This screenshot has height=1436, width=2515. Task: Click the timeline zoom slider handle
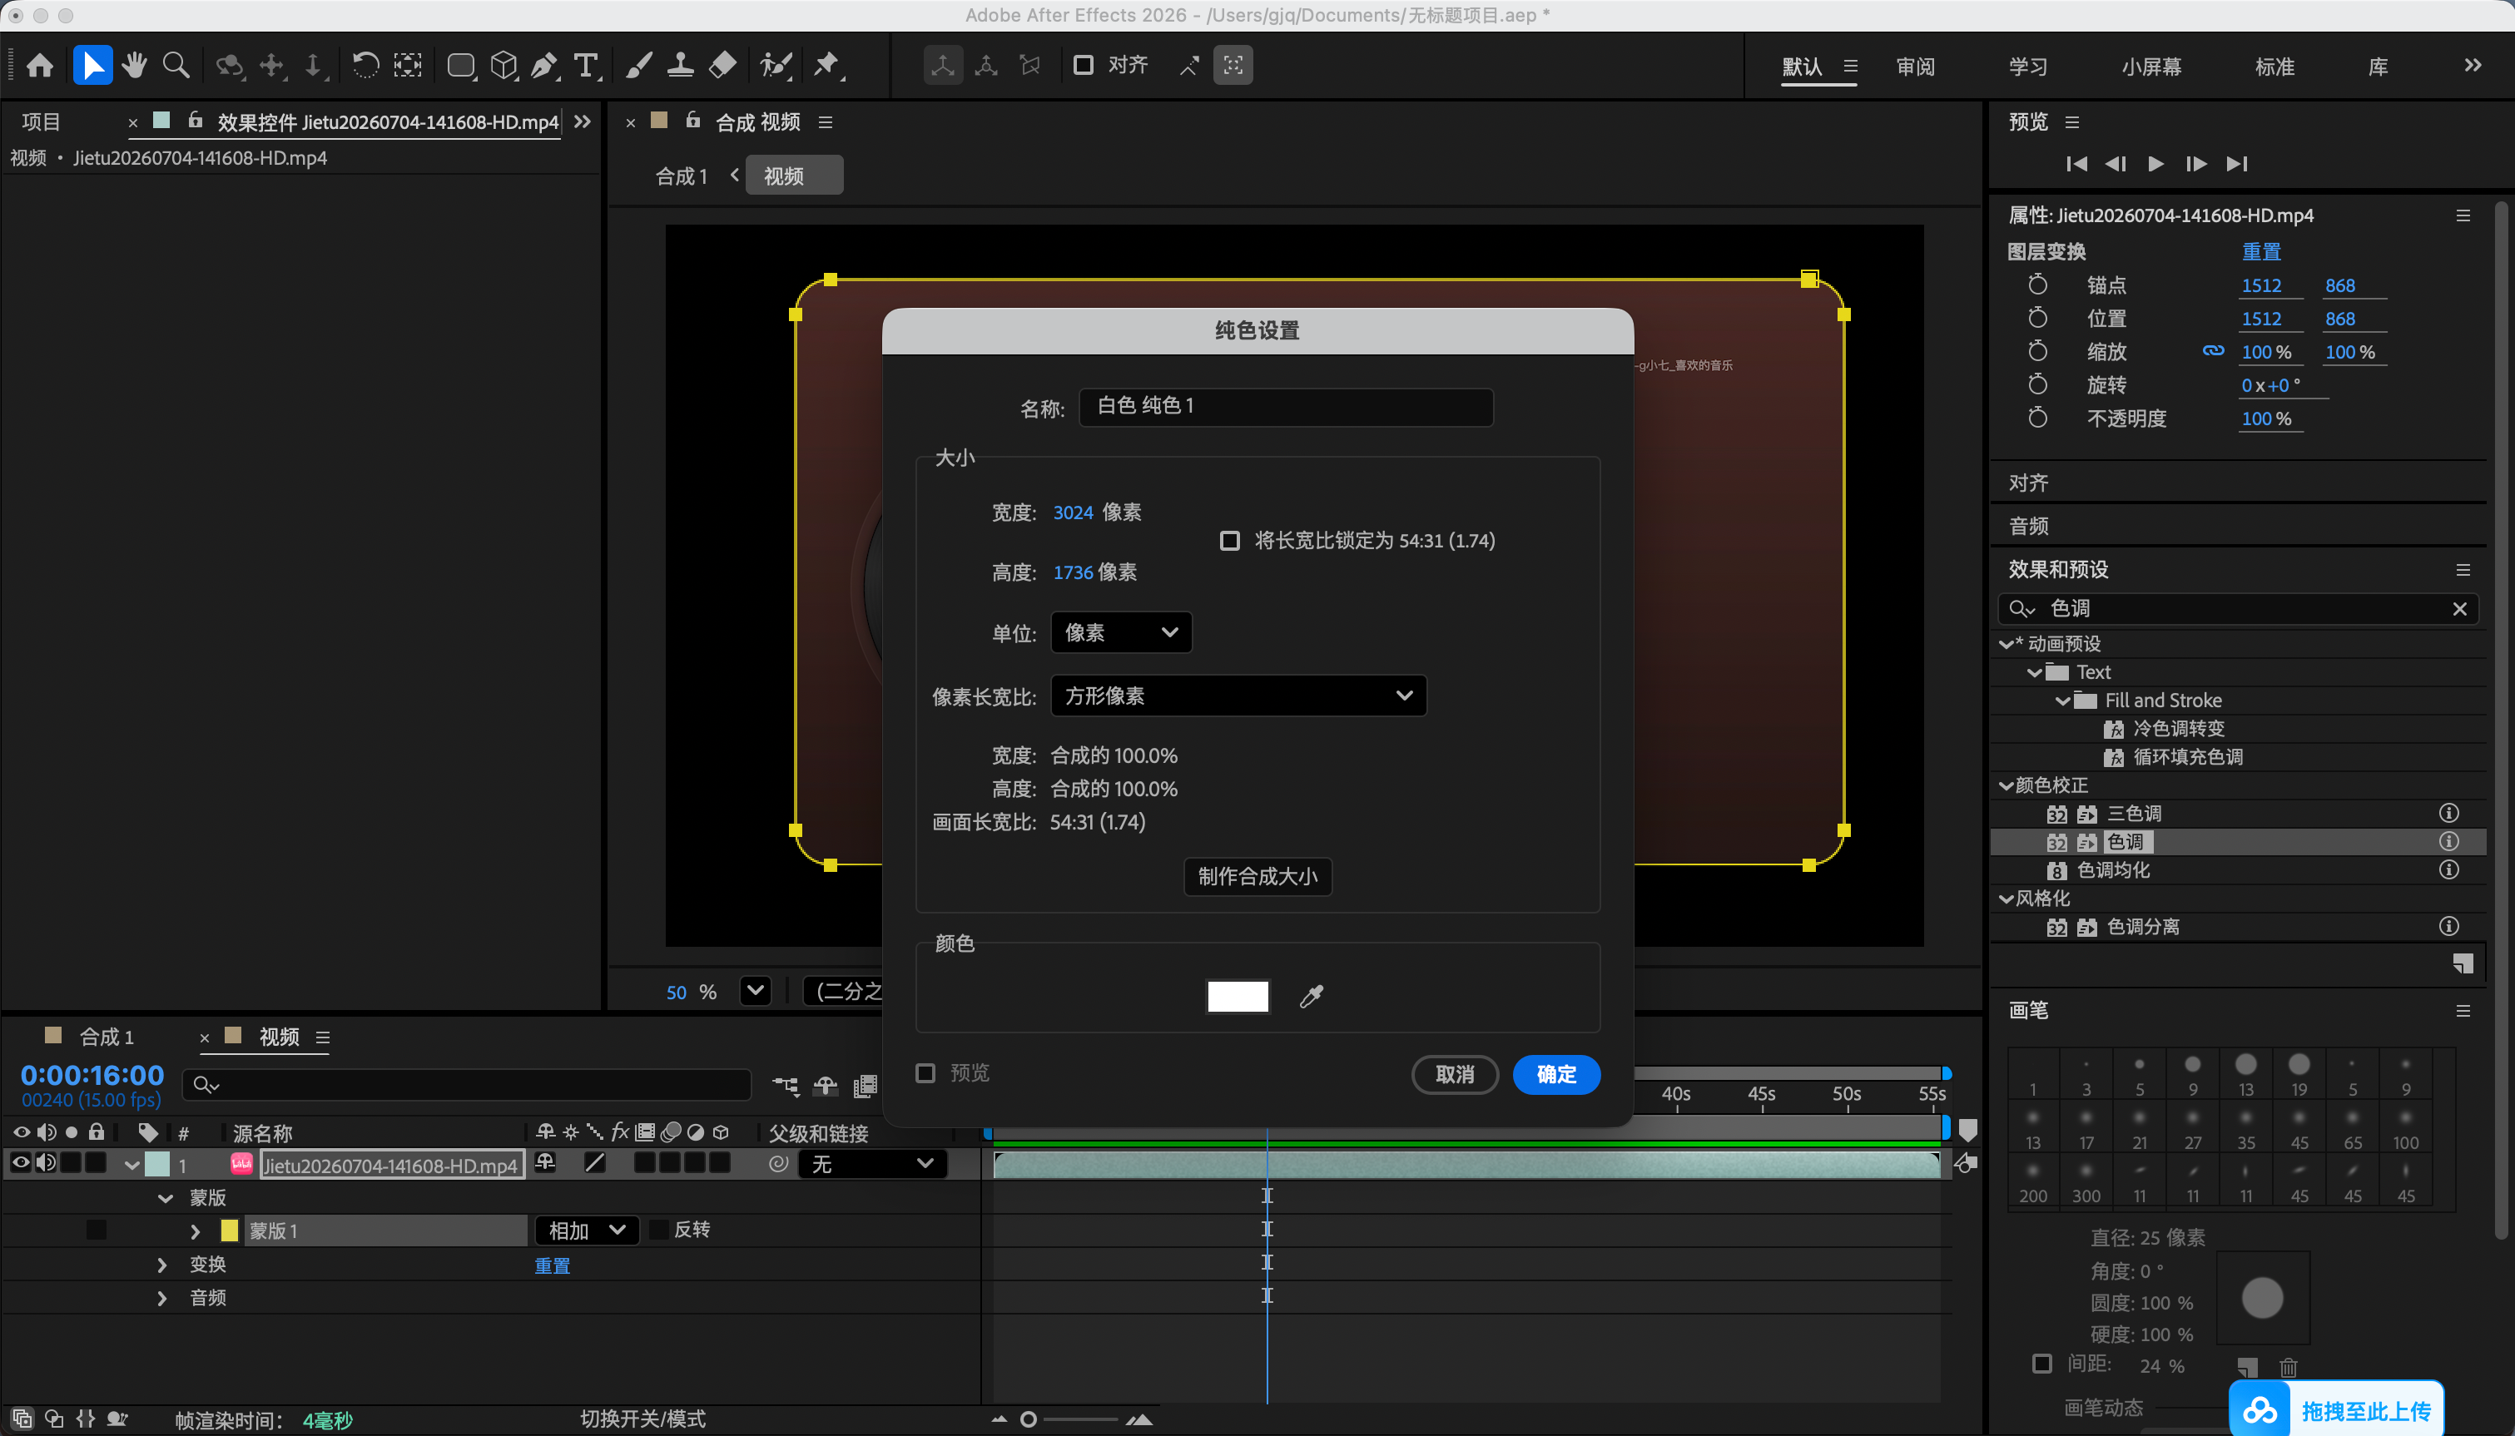point(1028,1419)
